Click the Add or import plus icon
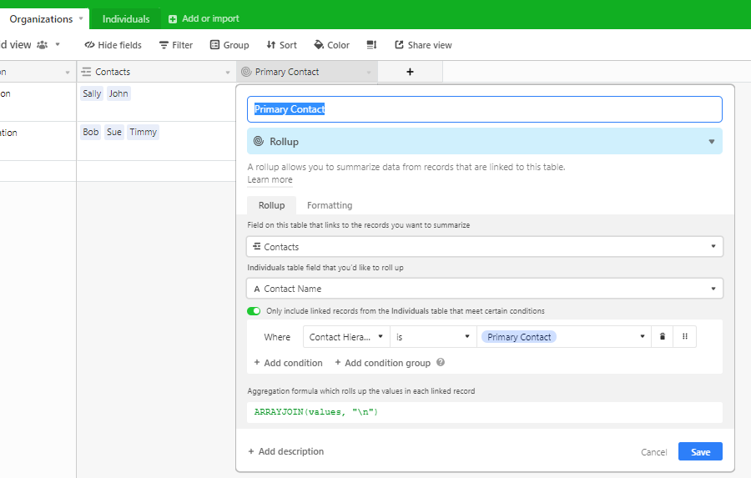Viewport: 751px width, 478px height. pyautogui.click(x=173, y=19)
